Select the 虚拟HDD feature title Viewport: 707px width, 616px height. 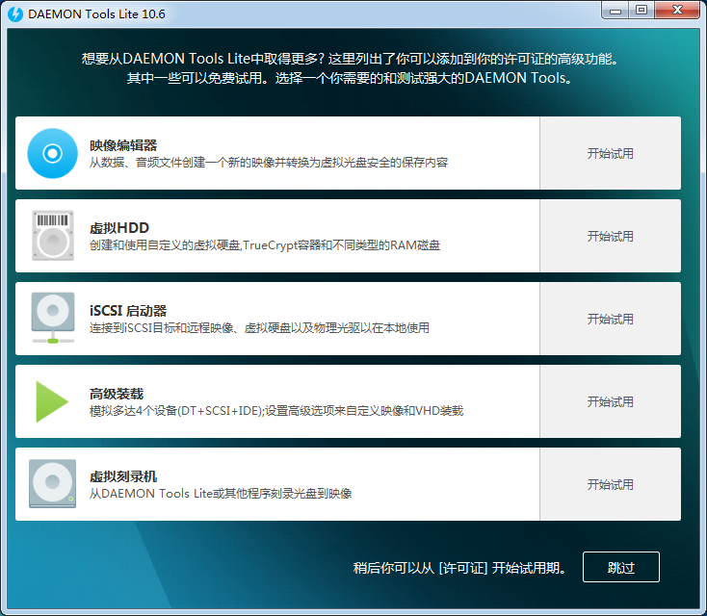[x=119, y=228]
